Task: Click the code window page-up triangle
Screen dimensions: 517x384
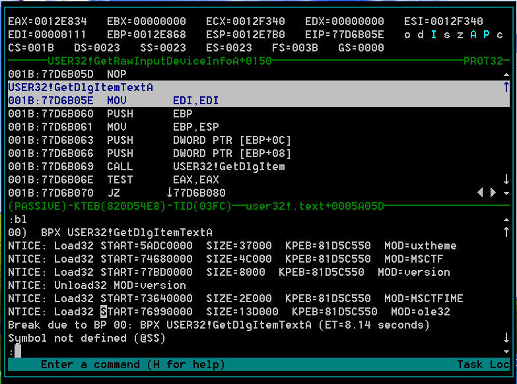Action: [506, 75]
